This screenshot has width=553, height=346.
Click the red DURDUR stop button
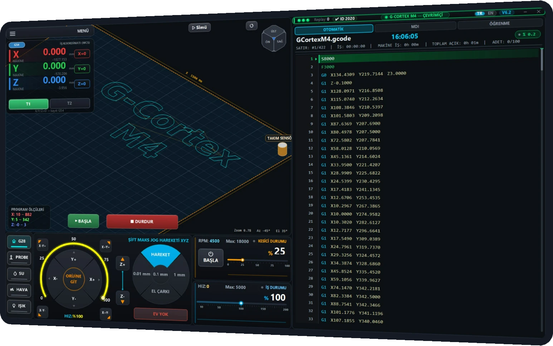142,222
